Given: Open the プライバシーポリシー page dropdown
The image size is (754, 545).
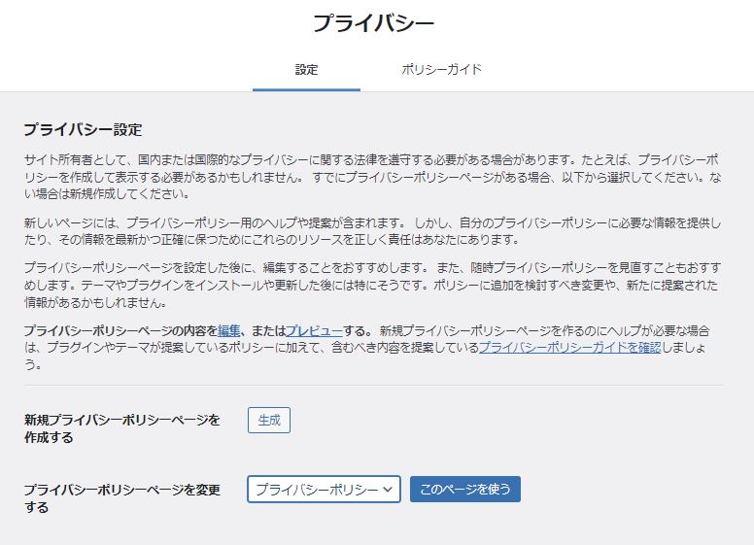Looking at the screenshot, I should (325, 490).
